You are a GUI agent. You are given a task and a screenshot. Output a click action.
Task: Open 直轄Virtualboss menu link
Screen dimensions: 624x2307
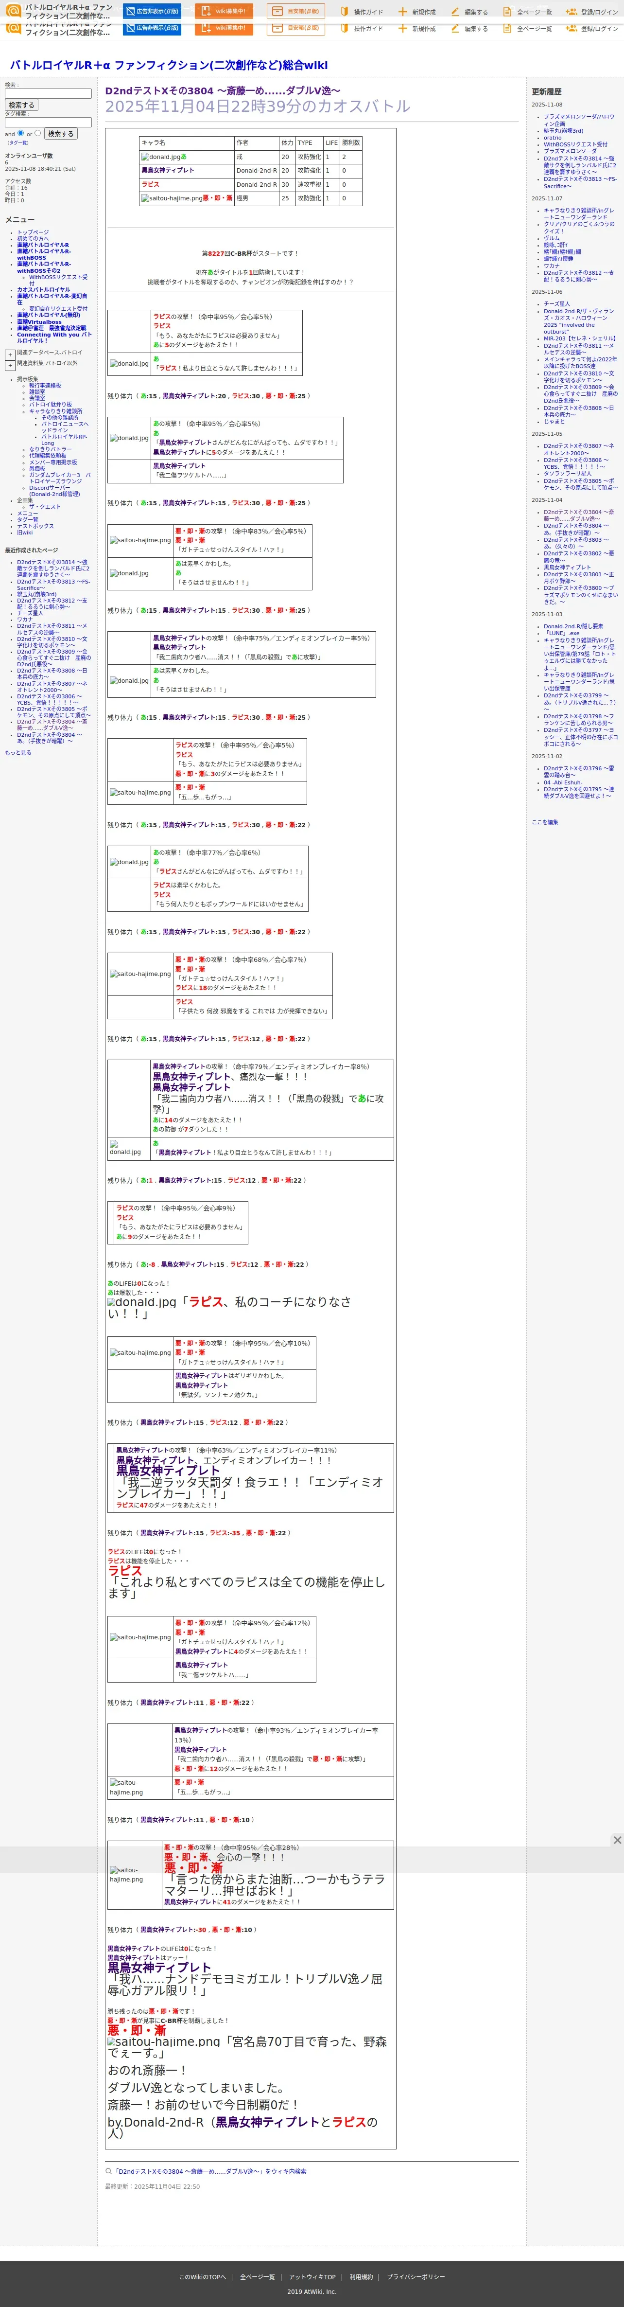[39, 321]
